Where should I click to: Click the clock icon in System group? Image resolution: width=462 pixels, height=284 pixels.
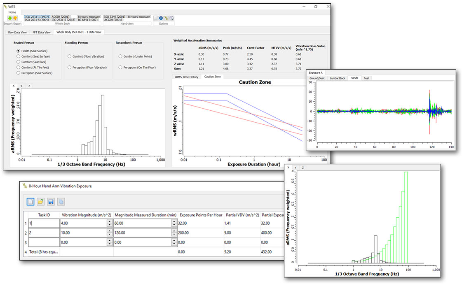[171, 18]
